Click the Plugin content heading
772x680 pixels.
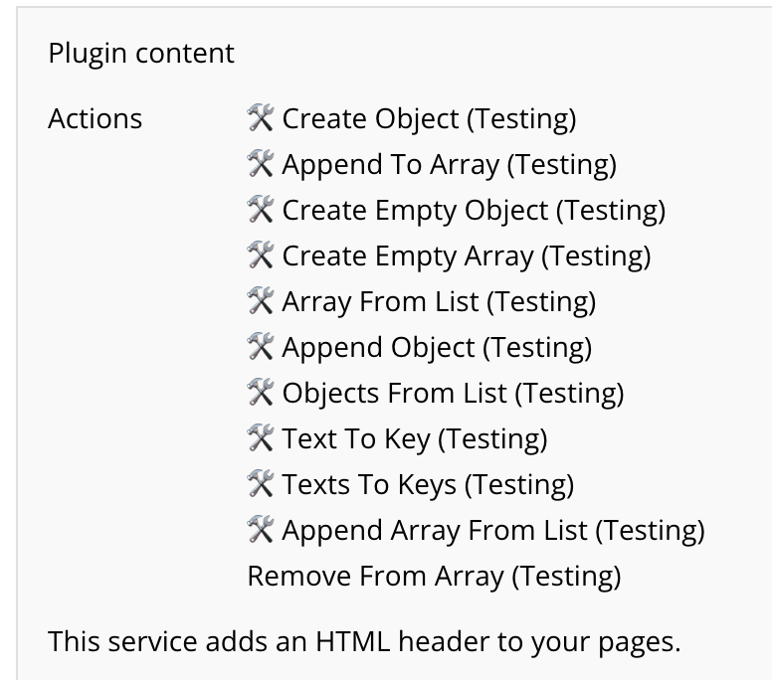[141, 53]
